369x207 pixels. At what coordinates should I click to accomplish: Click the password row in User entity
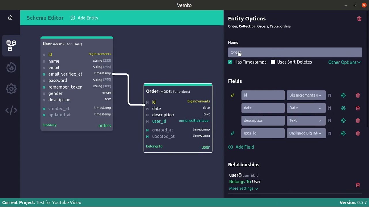pyautogui.click(x=77, y=80)
